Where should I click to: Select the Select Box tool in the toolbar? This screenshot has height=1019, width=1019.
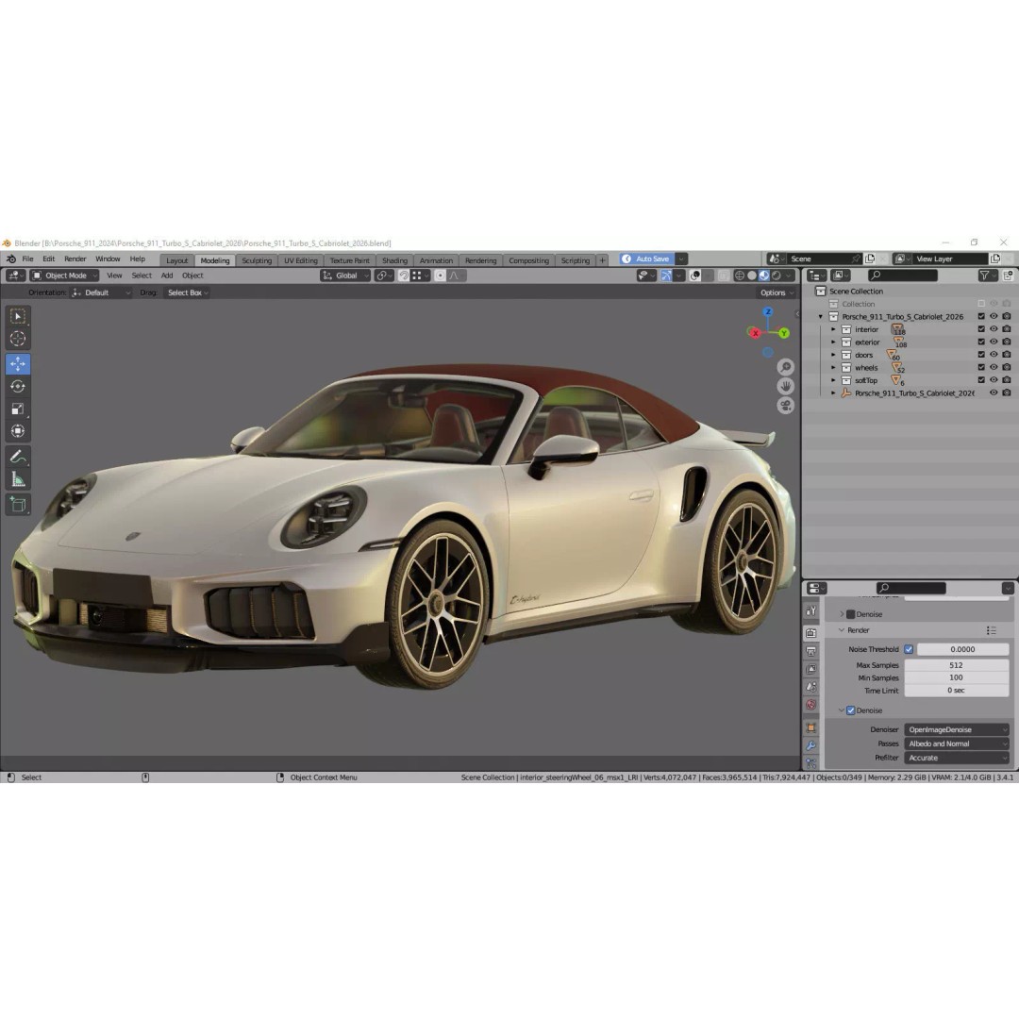tap(18, 316)
